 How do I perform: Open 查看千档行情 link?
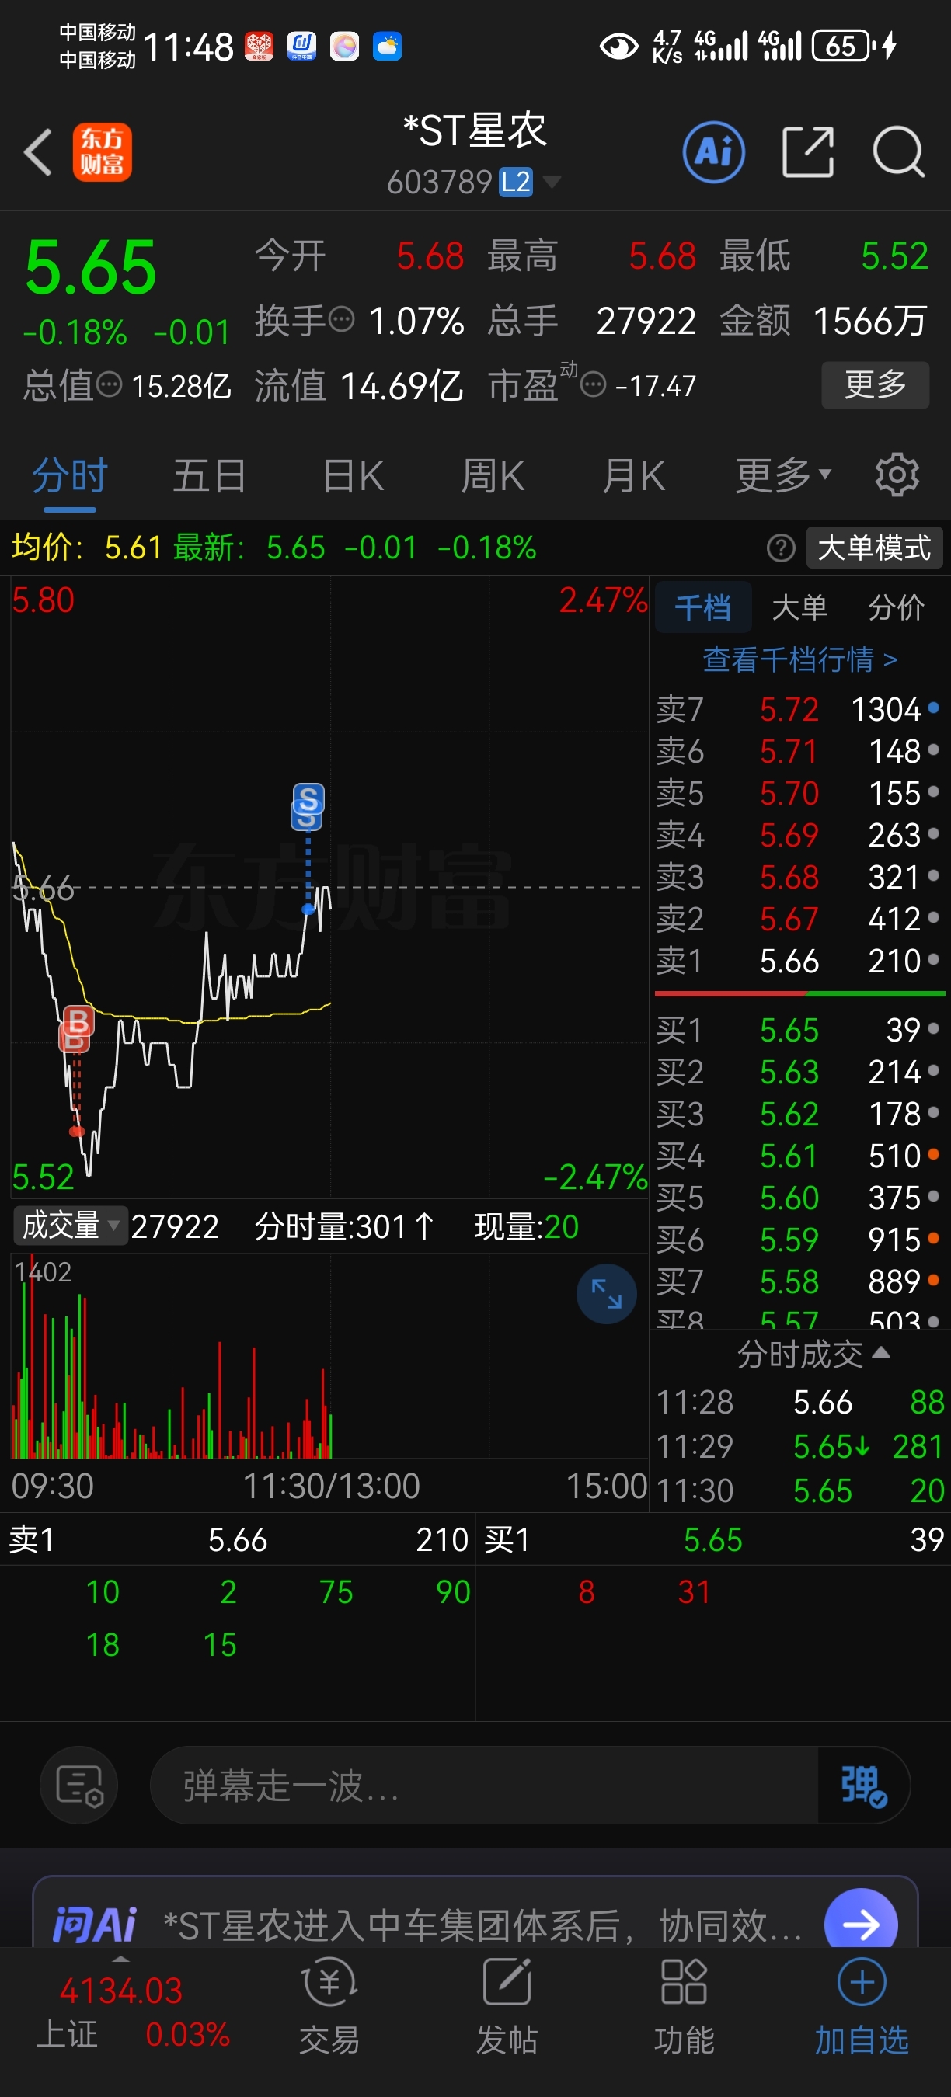799,659
